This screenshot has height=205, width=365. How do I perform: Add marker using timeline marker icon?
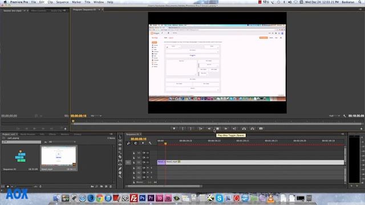[143, 143]
